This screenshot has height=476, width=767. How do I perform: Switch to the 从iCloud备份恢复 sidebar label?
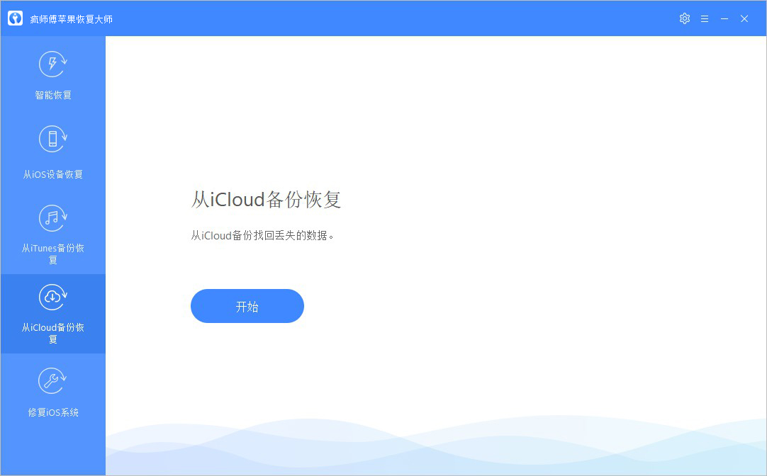[x=53, y=333]
